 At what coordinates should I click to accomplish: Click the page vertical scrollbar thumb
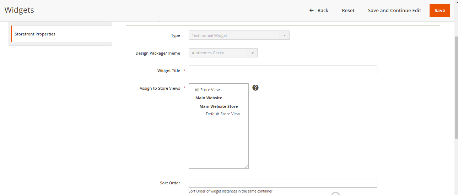[x=456, y=87]
